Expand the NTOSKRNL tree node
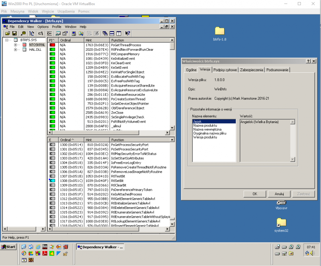Image resolution: width=321 pixels, height=266 pixels. 16,45
